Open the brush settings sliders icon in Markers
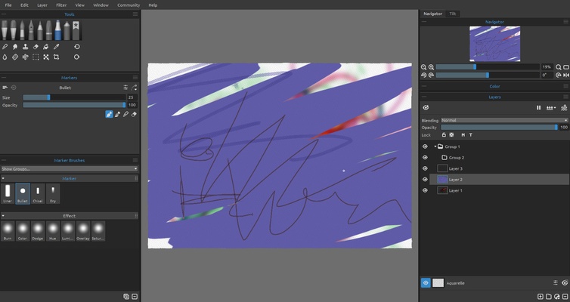This screenshot has width=570, height=302. pyautogui.click(x=125, y=88)
